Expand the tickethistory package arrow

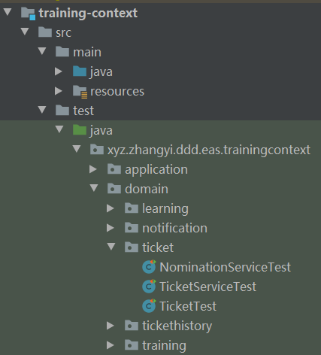coord(111,326)
